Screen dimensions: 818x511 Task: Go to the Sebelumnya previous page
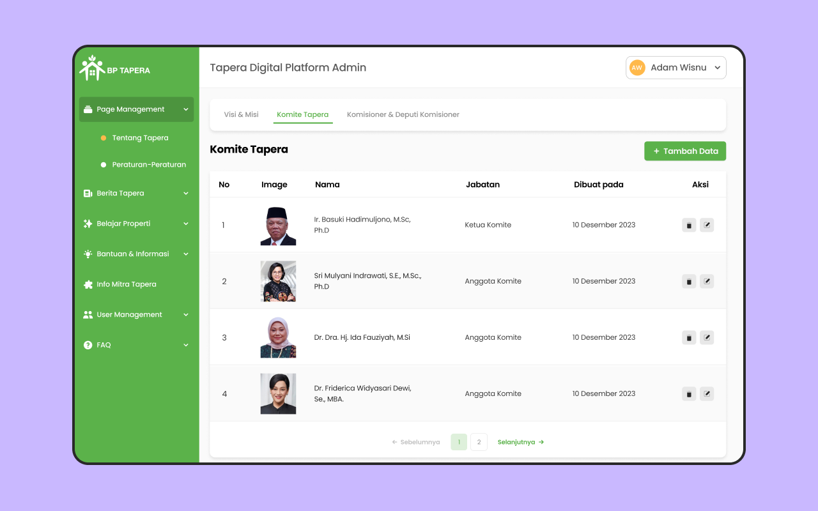click(x=416, y=442)
